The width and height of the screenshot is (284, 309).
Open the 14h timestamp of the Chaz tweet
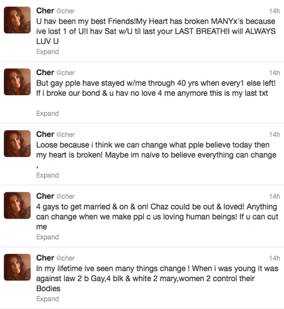point(275,197)
